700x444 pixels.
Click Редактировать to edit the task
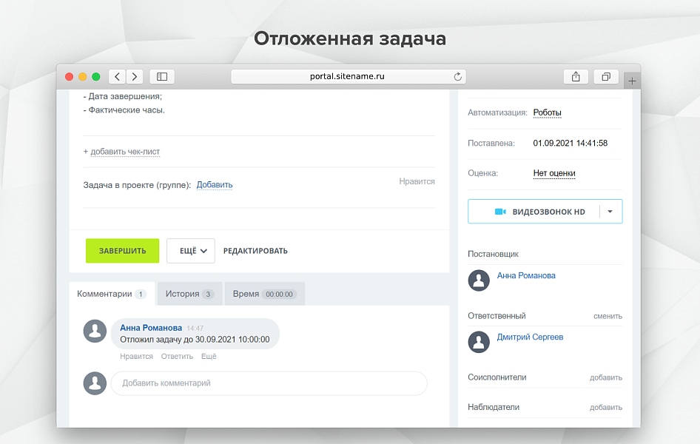(255, 251)
